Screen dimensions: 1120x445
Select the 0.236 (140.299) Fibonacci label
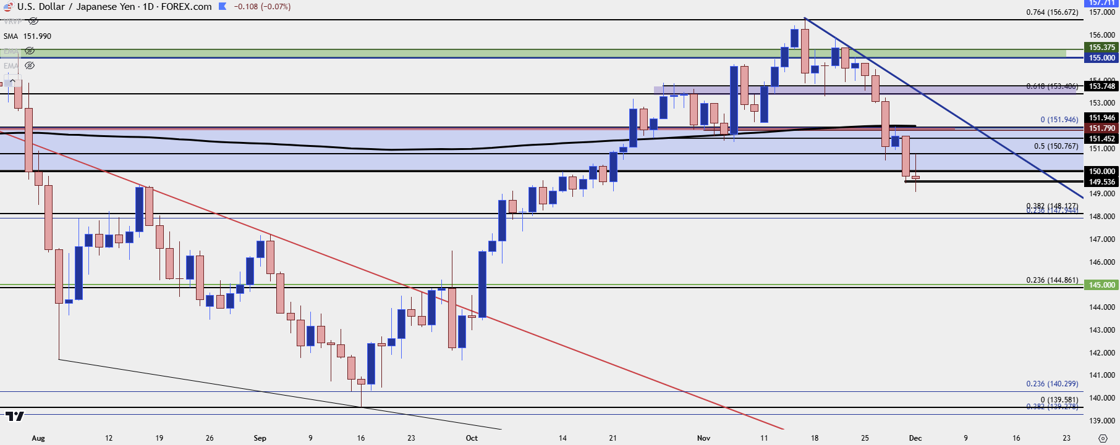coord(1052,384)
